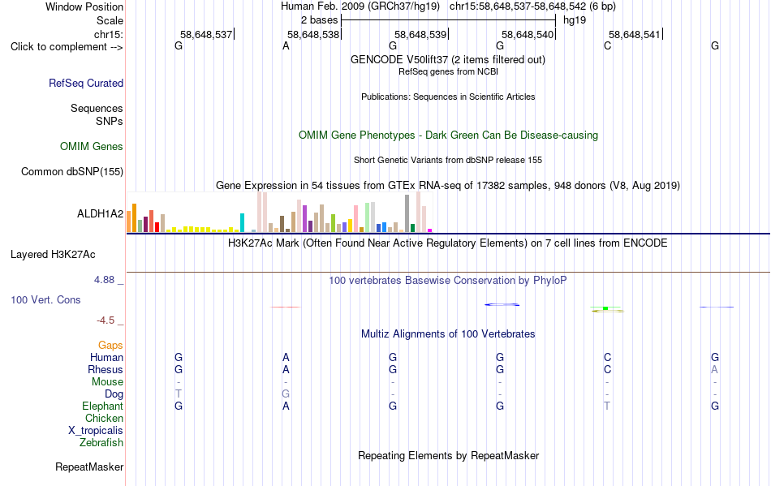Viewport: 771px width, 486px height.
Task: Click the 'Click to complement -->' label
Action: (x=67, y=47)
